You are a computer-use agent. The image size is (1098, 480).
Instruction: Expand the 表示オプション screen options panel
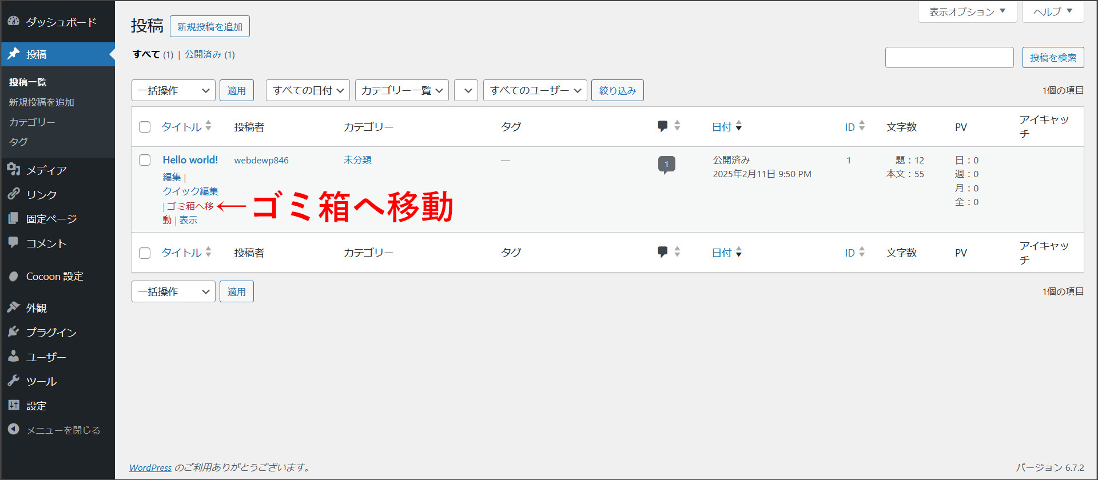pos(967,11)
